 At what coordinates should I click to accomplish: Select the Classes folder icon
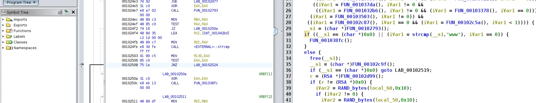9,42
